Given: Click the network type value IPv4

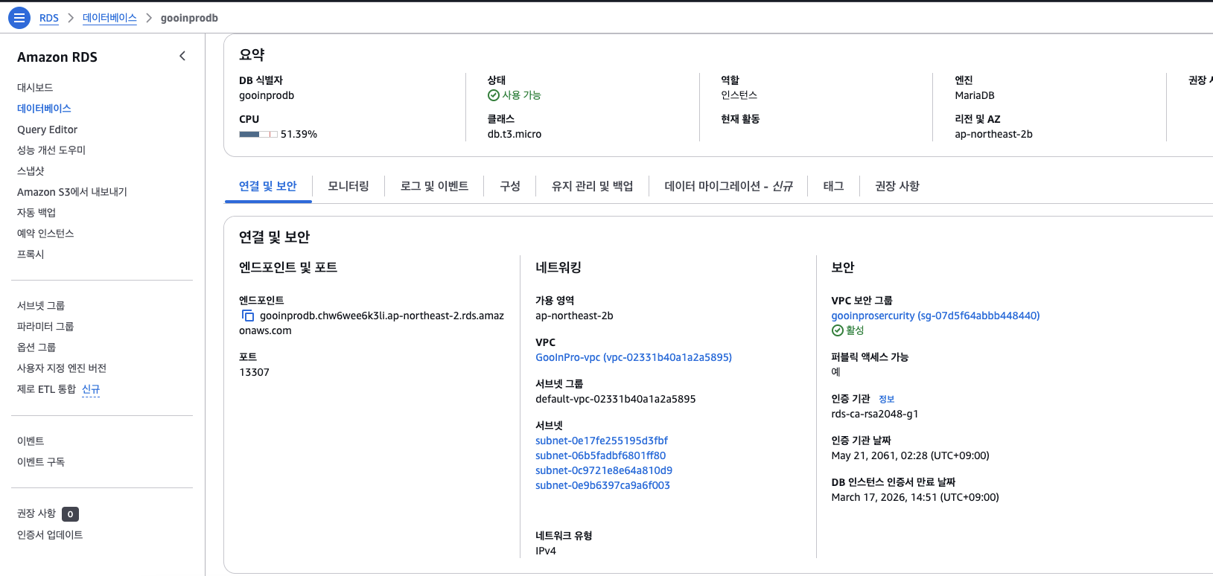Looking at the screenshot, I should tap(546, 551).
